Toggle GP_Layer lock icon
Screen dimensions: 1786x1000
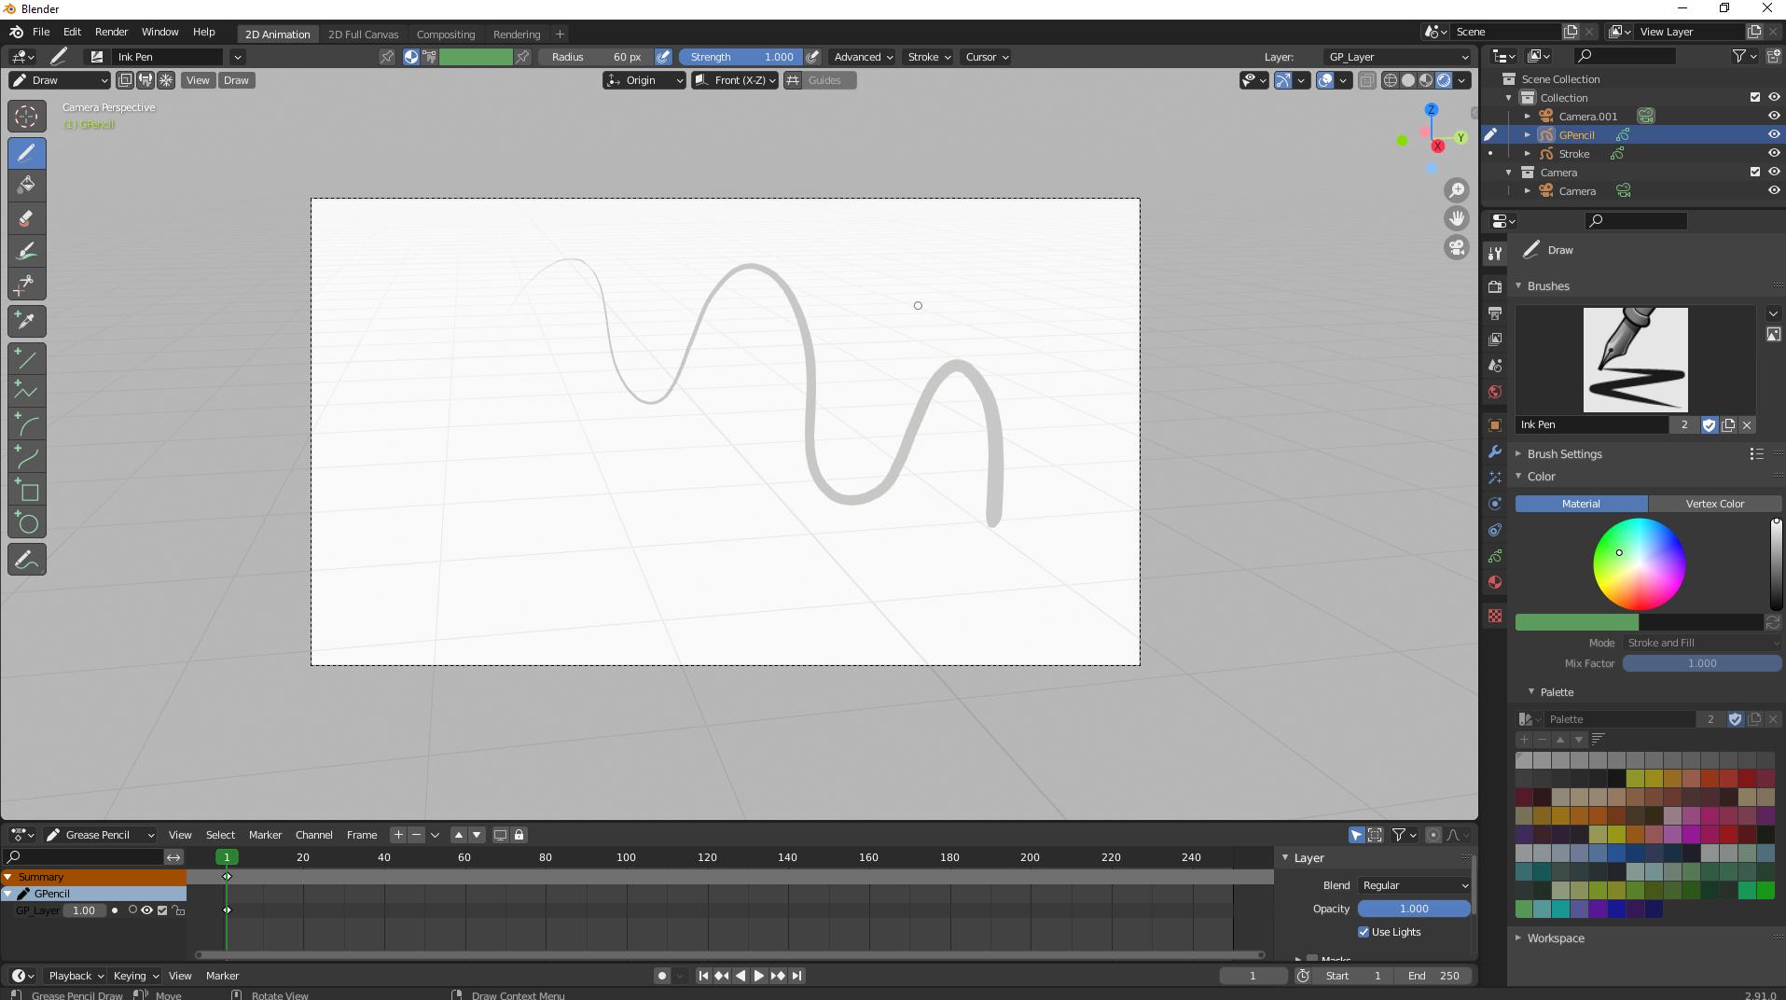(x=178, y=910)
